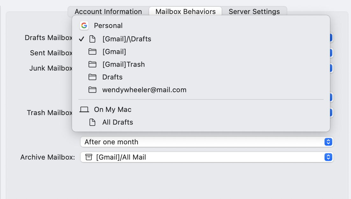The width and height of the screenshot is (351, 199).
Task: Select [Gmail] from the open mailbox menu
Action: coord(114,51)
